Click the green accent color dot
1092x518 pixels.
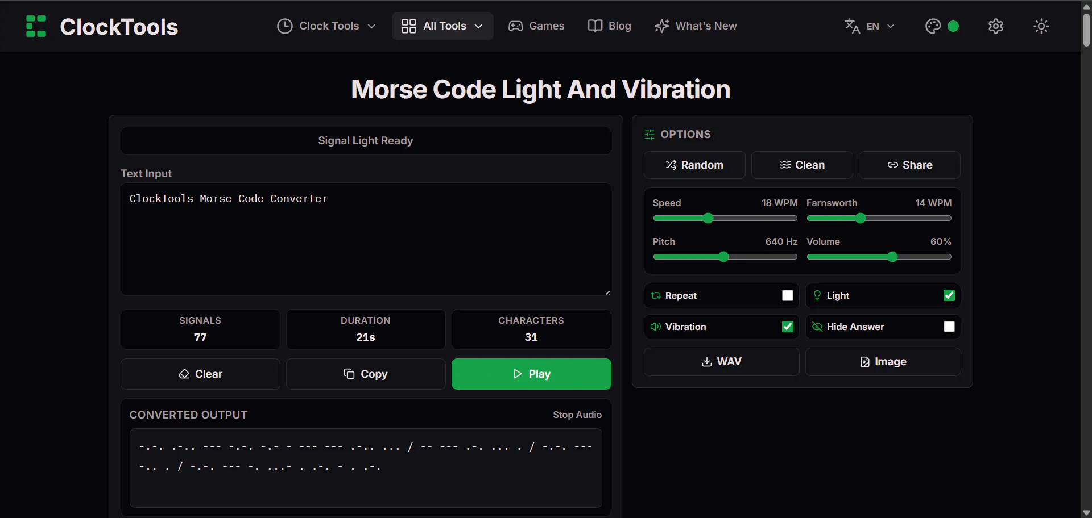point(953,26)
